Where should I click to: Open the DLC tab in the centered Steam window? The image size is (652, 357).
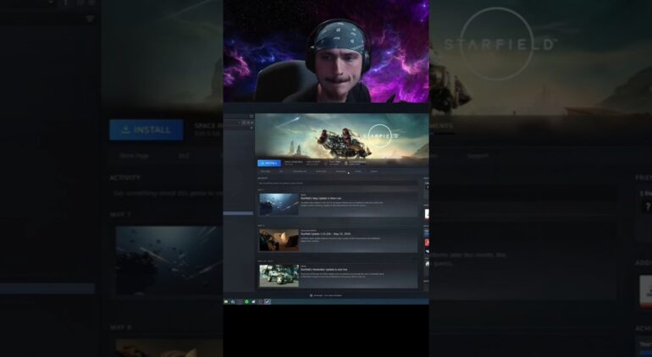point(281,171)
